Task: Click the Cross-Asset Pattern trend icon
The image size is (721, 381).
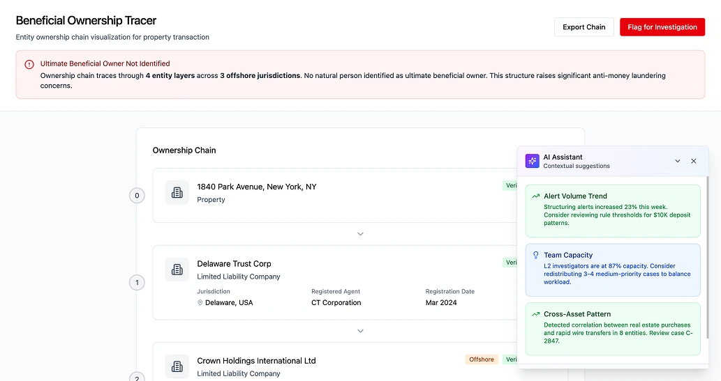Action: point(536,314)
